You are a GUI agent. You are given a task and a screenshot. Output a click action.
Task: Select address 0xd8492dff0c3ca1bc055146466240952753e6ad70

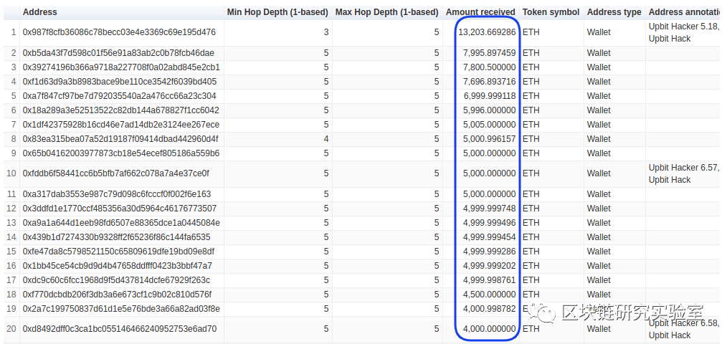pos(120,329)
